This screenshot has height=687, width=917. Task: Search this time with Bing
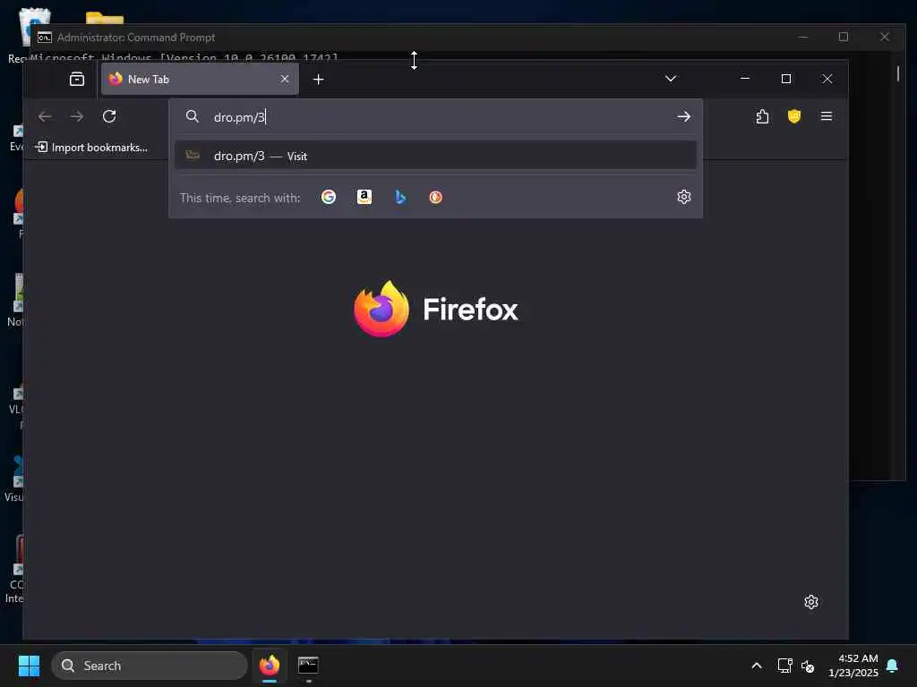(400, 197)
